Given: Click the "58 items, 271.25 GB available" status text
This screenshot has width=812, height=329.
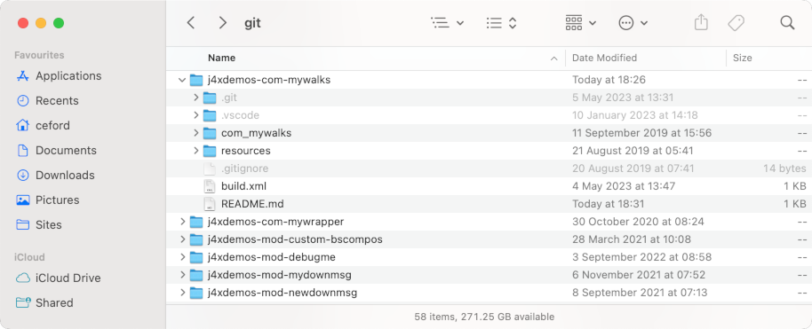Looking at the screenshot, I should 484,317.
